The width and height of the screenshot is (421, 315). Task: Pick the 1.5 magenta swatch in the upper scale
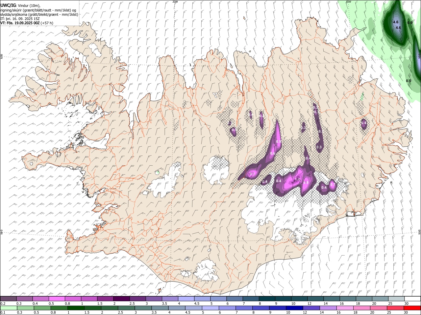[x=105, y=299]
